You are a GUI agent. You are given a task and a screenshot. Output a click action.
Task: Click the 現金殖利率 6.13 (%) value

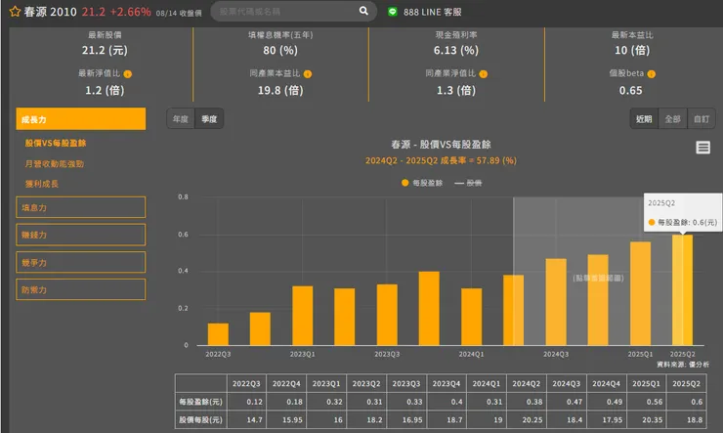pos(456,50)
